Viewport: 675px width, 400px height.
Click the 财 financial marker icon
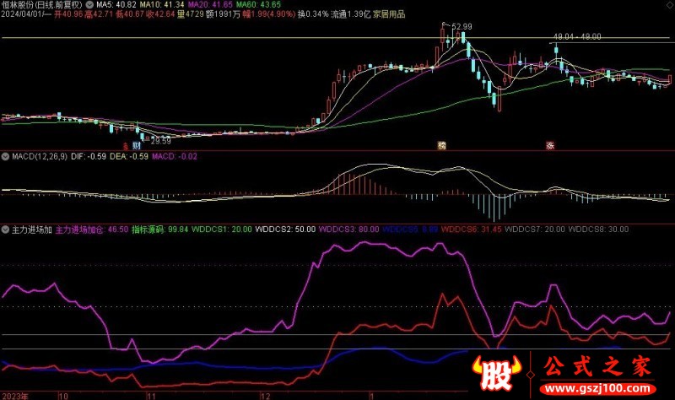137,145
